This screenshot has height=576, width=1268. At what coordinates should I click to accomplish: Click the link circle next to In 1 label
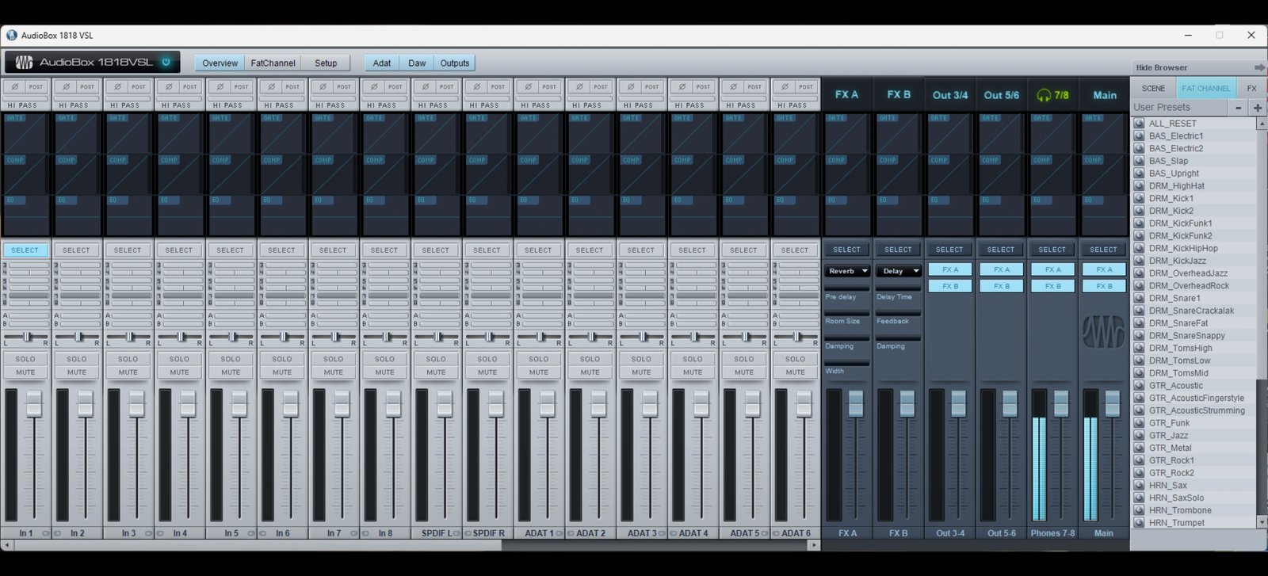tap(46, 533)
